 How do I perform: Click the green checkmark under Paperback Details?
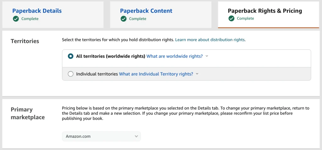pos(16,19)
